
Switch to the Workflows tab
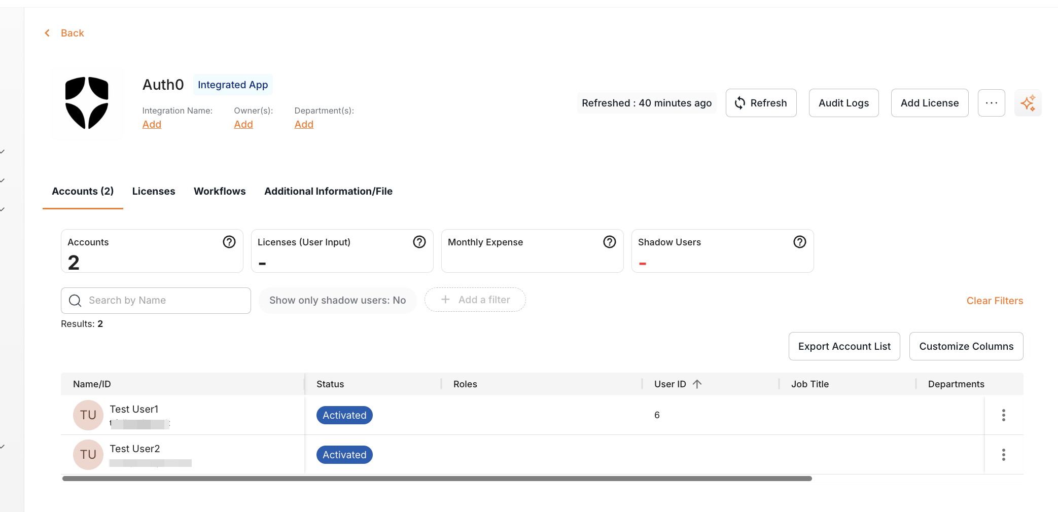coord(220,191)
